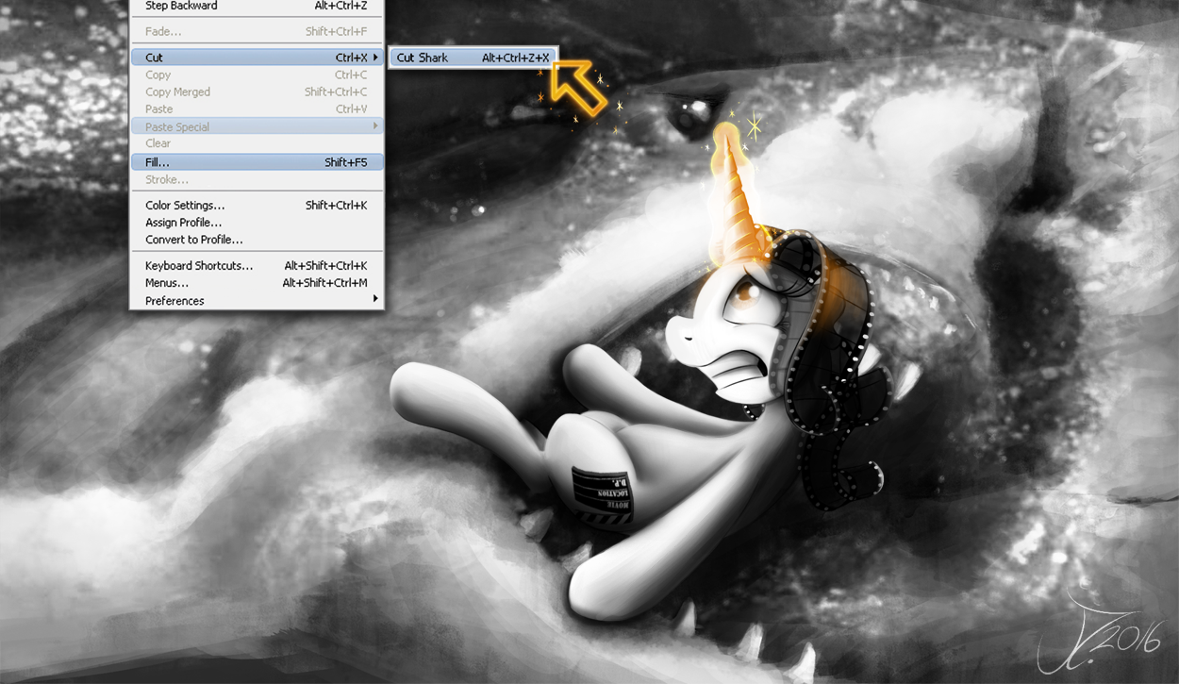The width and height of the screenshot is (1179, 684).
Task: Choose Step Backward in the Edit menu
Action: click(x=257, y=7)
